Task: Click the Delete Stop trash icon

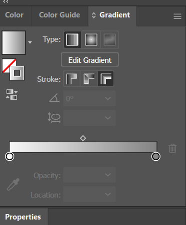Action: point(172,148)
